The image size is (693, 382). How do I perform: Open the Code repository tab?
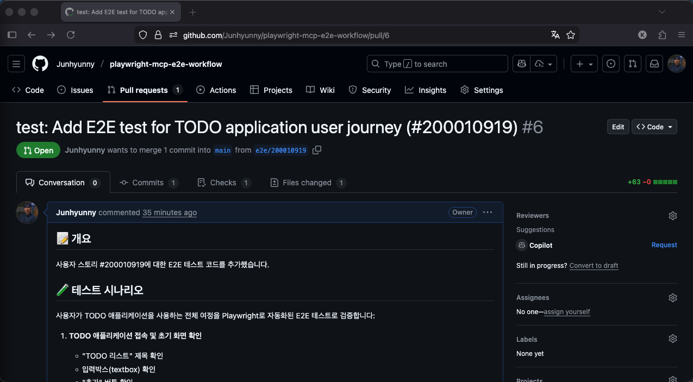click(28, 90)
